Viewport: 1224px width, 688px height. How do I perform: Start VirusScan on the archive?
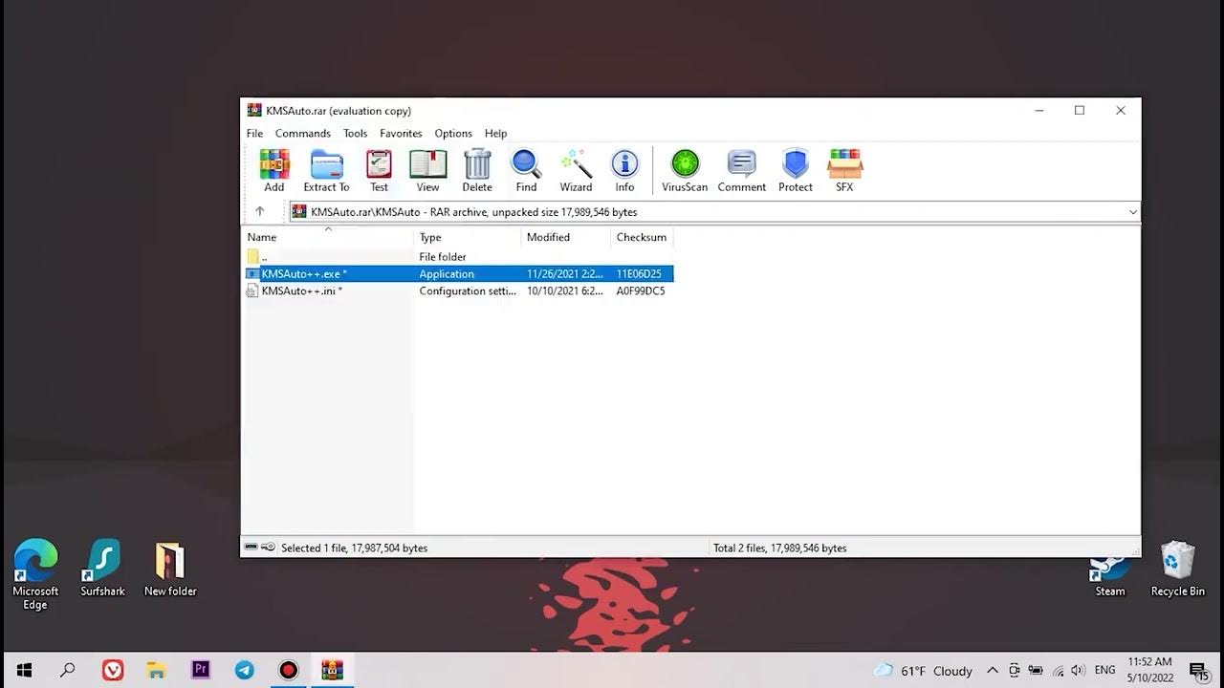(685, 171)
